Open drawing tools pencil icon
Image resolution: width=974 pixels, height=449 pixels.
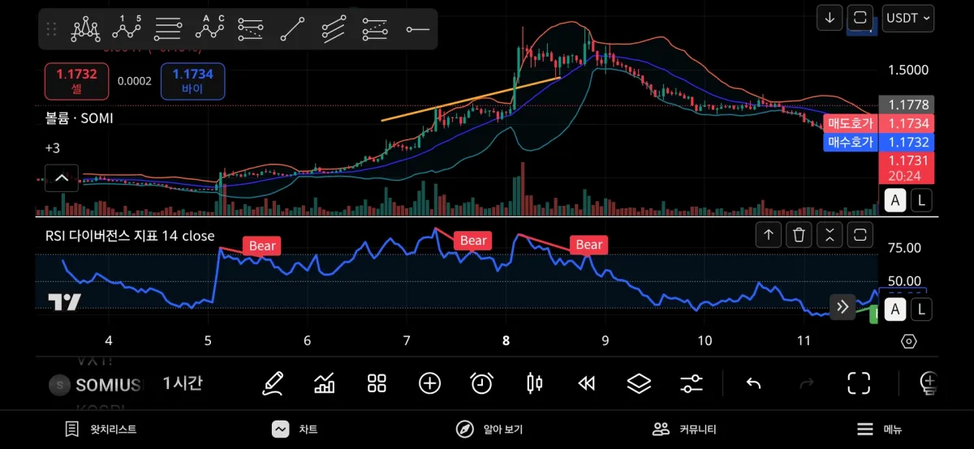tap(273, 383)
